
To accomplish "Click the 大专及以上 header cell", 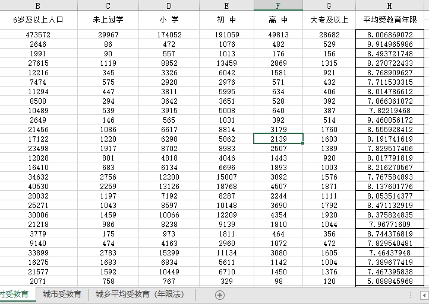I will point(329,20).
